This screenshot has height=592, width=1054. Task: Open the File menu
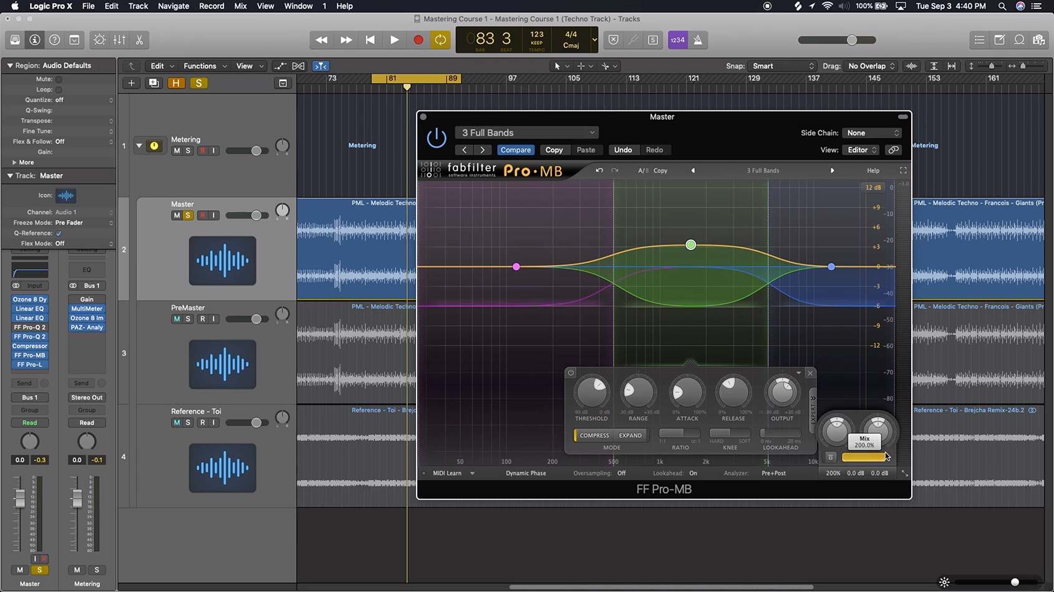pos(88,6)
